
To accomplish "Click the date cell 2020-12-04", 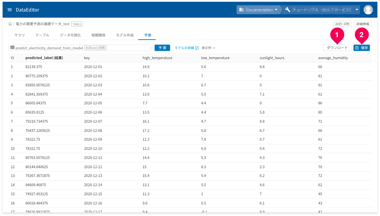I will click(x=93, y=94).
